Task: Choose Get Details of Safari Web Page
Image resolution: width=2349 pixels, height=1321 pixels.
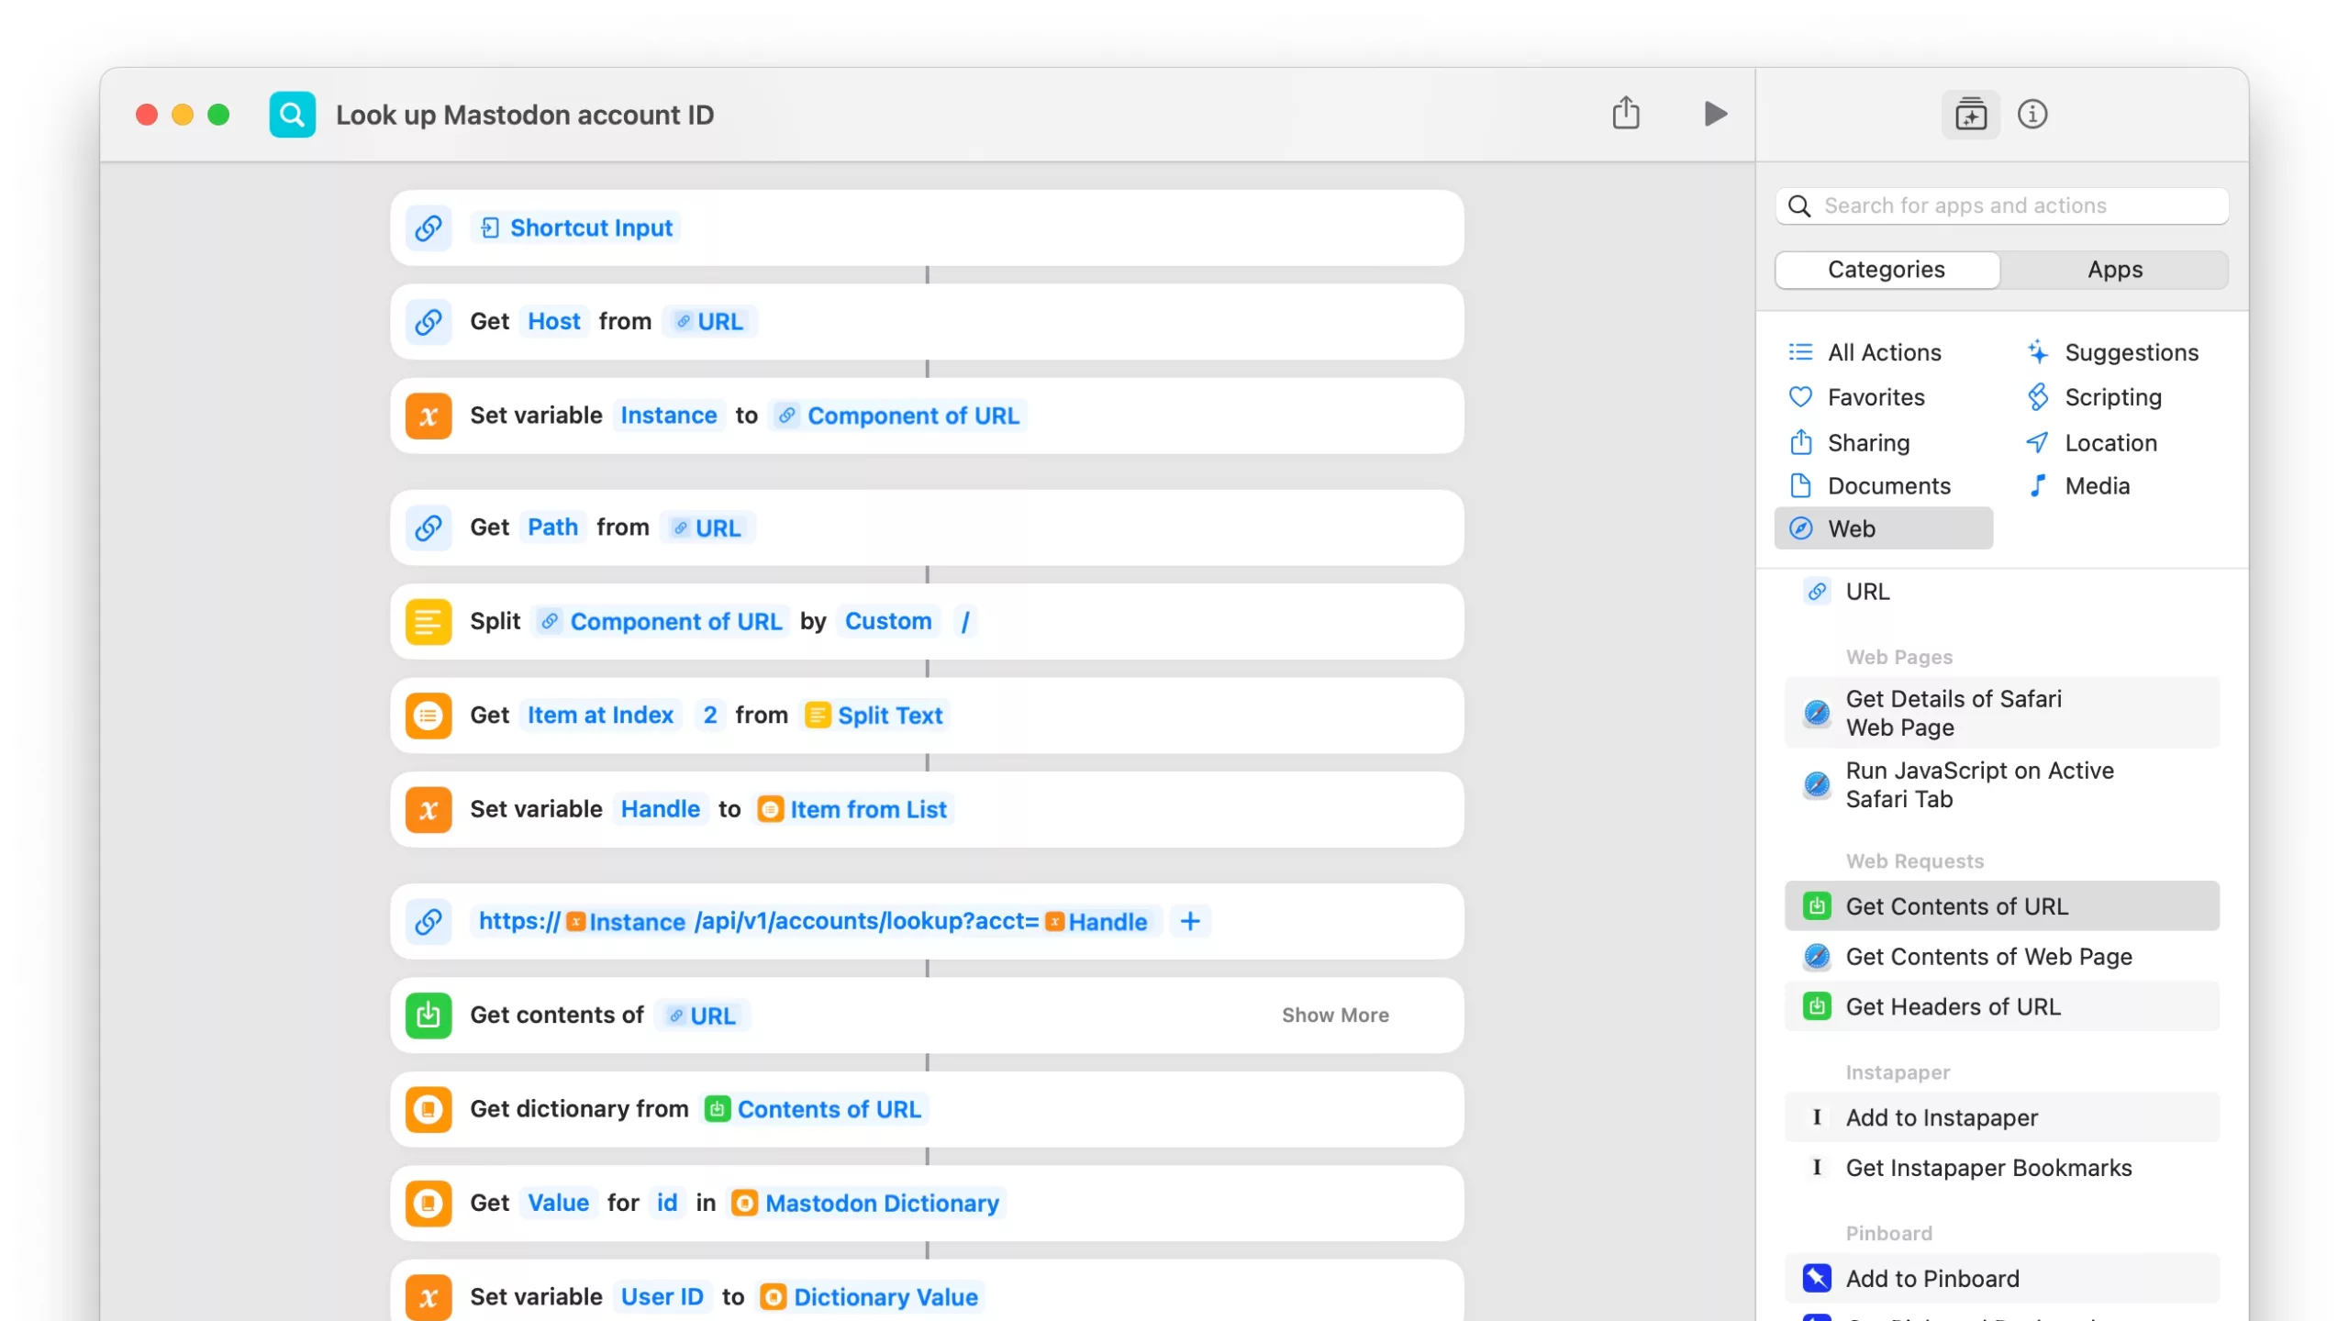Action: coord(2001,713)
